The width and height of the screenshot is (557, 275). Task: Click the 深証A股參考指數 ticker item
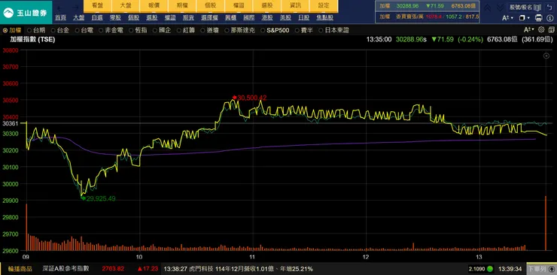[65, 269]
